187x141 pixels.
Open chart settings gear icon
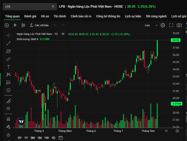click(163, 25)
